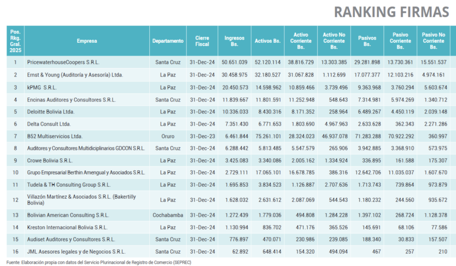Click the Activo Corriente Bs. header

click(x=301, y=41)
